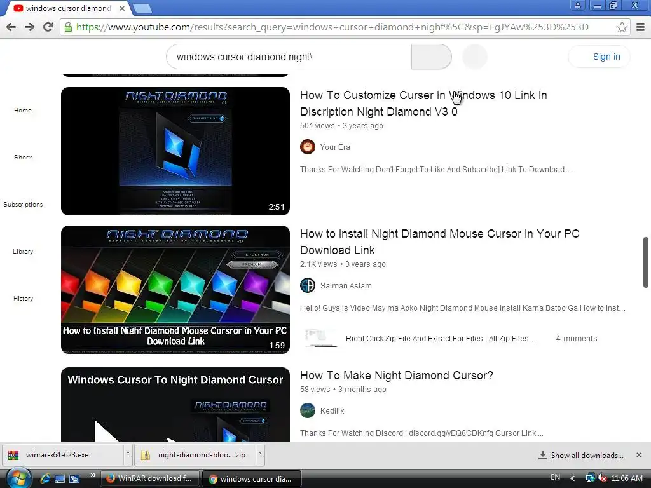
Task: Click the 11:06 AM taskbar clock
Action: [626, 478]
